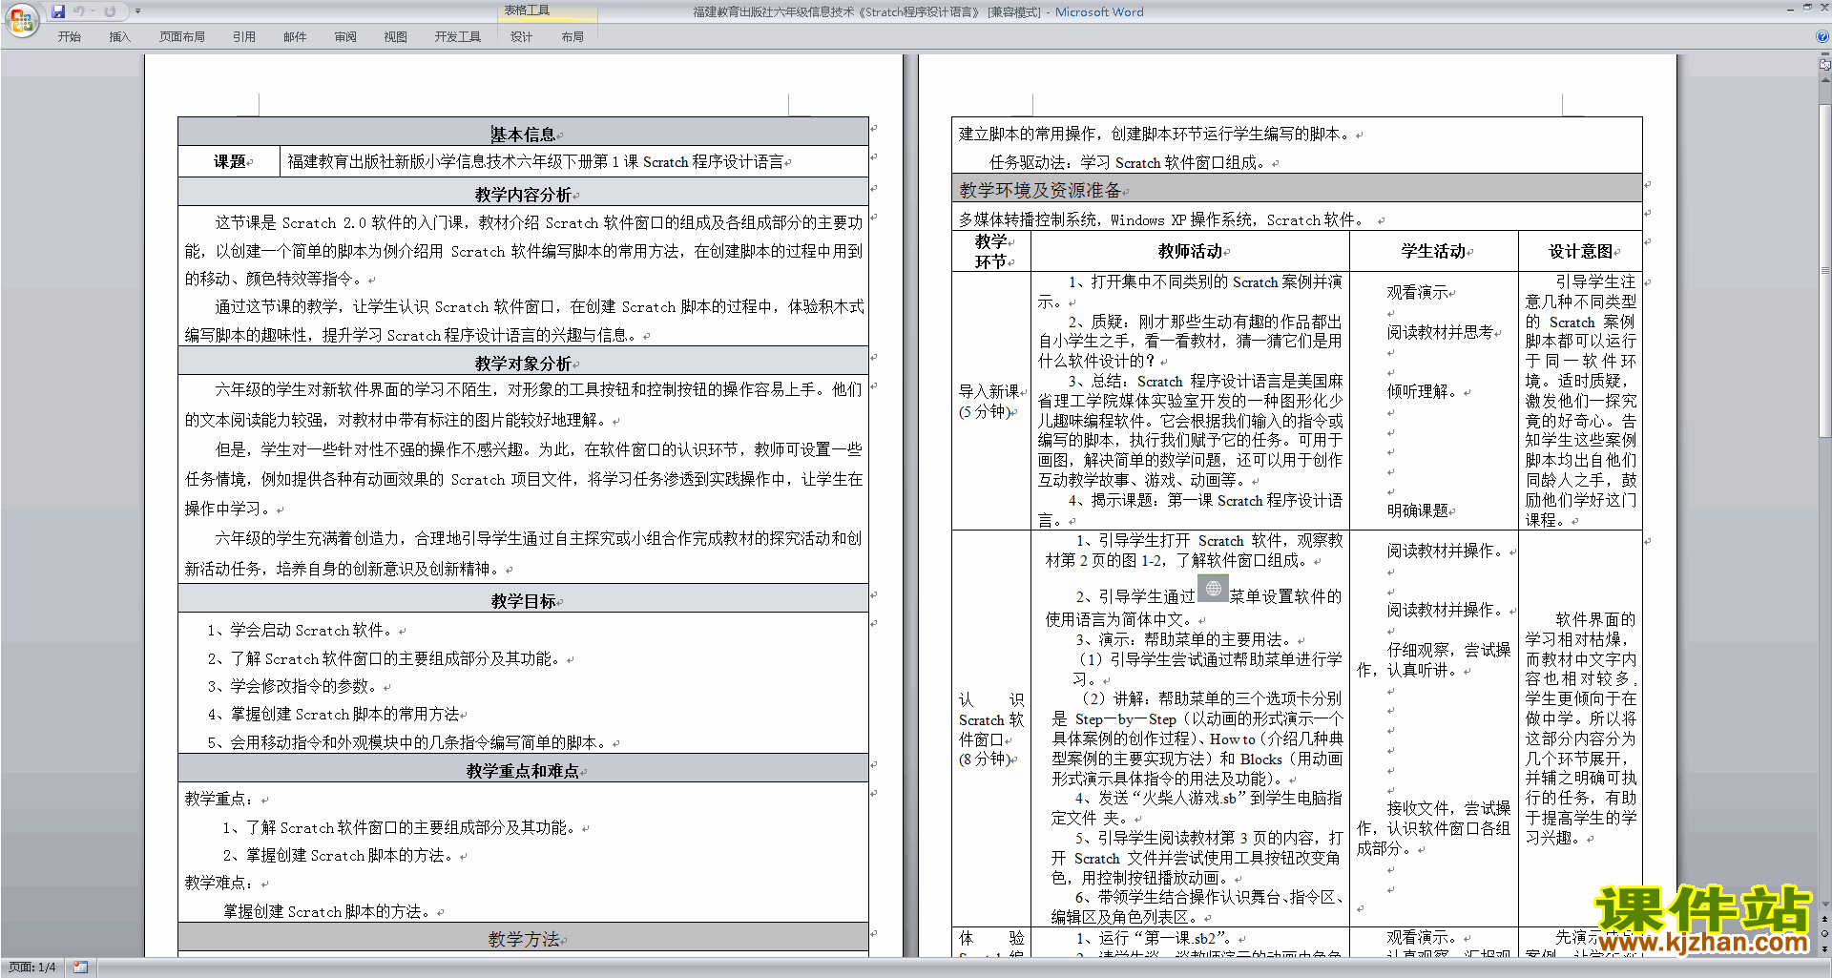
Task: Click line 4、掌握创建 Scratch 脚本的常用方法
Action: click(334, 714)
